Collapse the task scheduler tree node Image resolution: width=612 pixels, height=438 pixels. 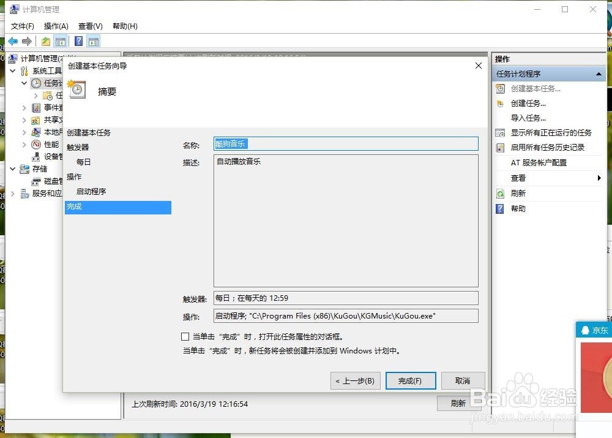tap(24, 83)
